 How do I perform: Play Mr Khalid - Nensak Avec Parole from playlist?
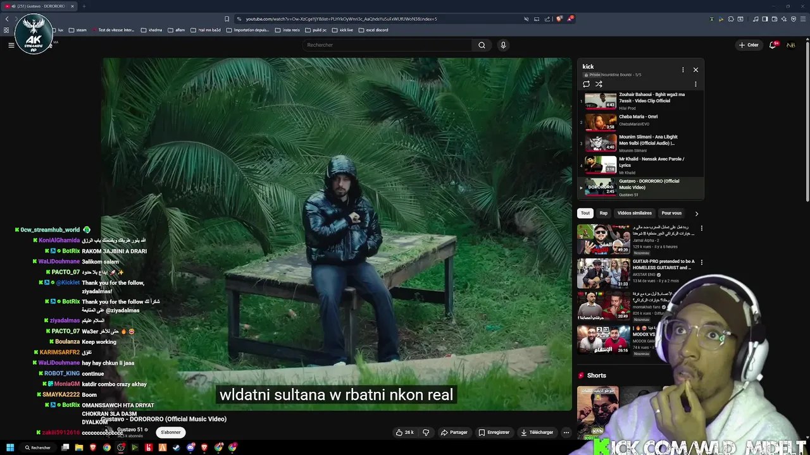point(640,165)
